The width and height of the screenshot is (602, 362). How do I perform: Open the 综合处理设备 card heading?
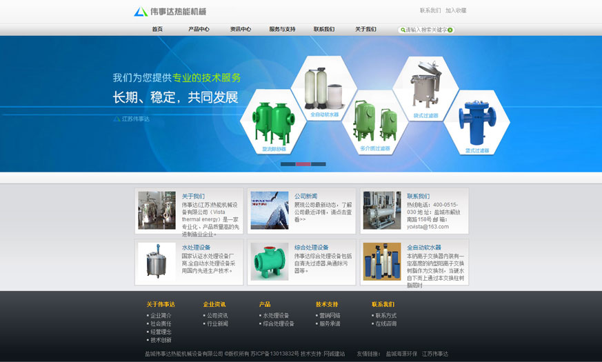pyautogui.click(x=312, y=248)
